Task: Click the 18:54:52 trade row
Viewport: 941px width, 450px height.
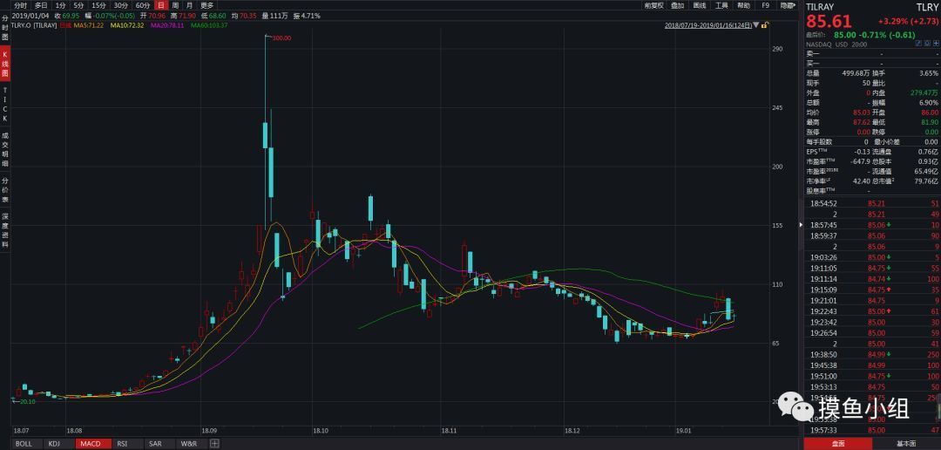Action: (x=872, y=203)
